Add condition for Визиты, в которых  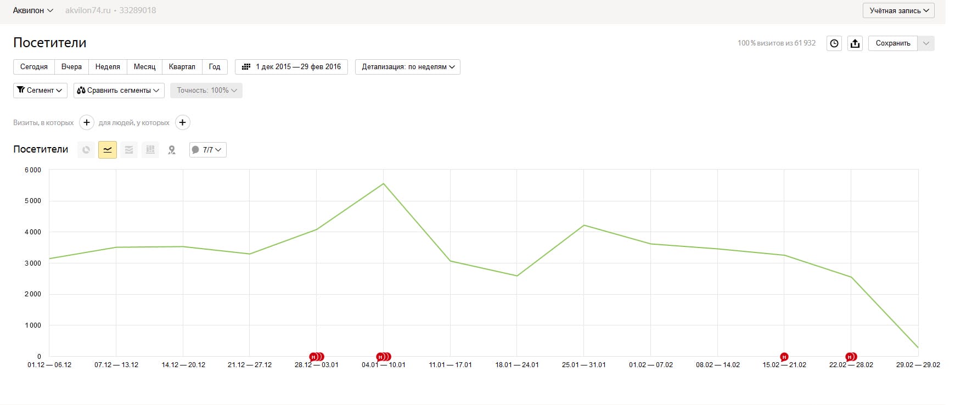(x=87, y=122)
